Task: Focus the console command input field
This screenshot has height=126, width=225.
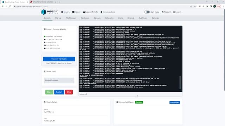Action: 130,94
